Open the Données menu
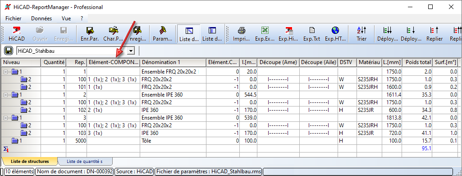Viewport: 462px width, 176px height. point(41,19)
